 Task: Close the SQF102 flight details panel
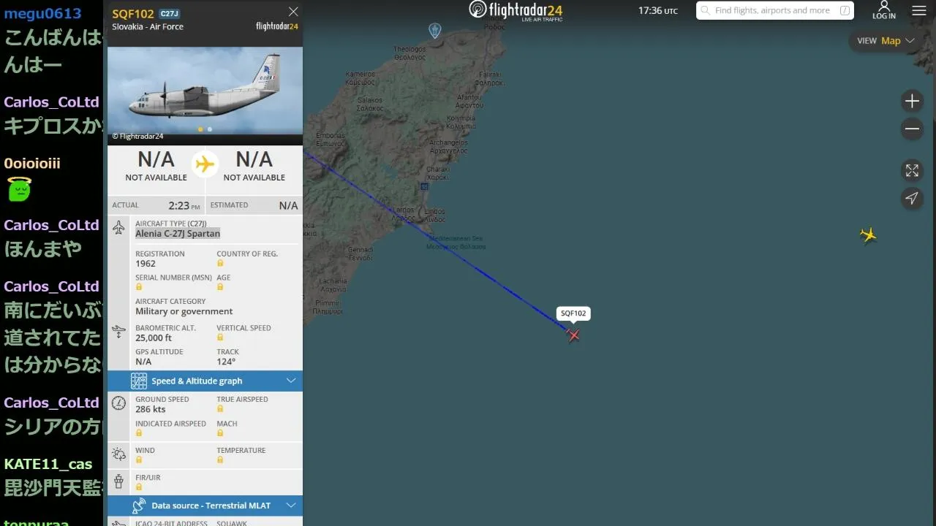[x=293, y=12]
